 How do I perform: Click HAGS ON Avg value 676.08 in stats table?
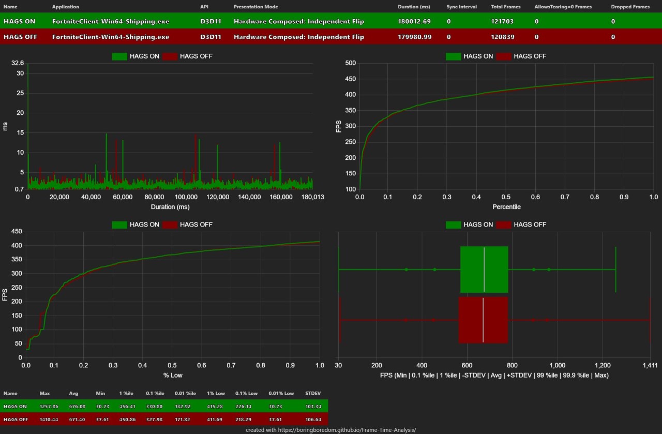click(x=77, y=407)
